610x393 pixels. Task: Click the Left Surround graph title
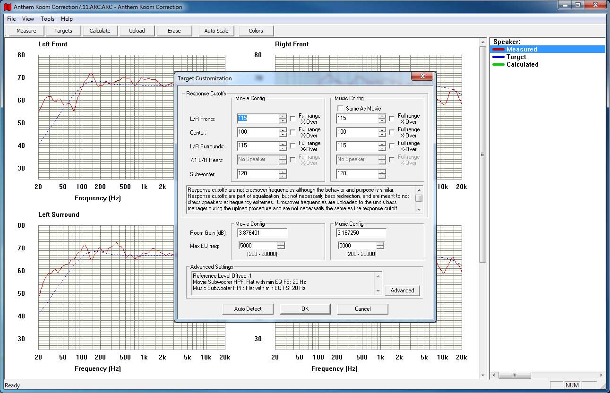(59, 214)
